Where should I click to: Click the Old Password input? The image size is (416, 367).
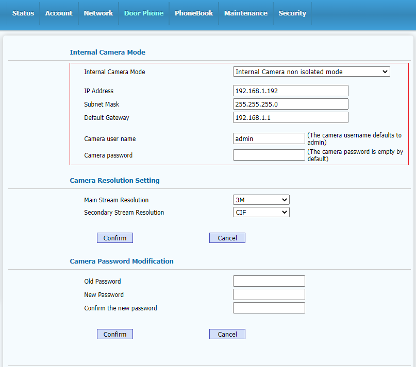pyautogui.click(x=269, y=281)
